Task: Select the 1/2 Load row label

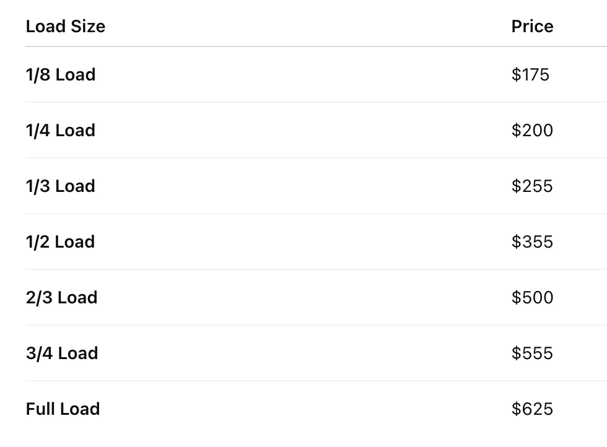Action: tap(61, 242)
